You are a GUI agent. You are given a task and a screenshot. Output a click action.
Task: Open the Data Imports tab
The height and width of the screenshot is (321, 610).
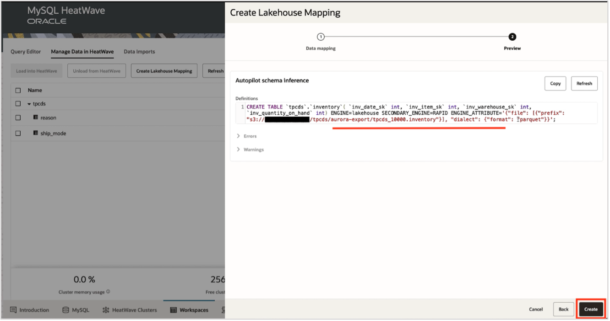[x=139, y=51]
